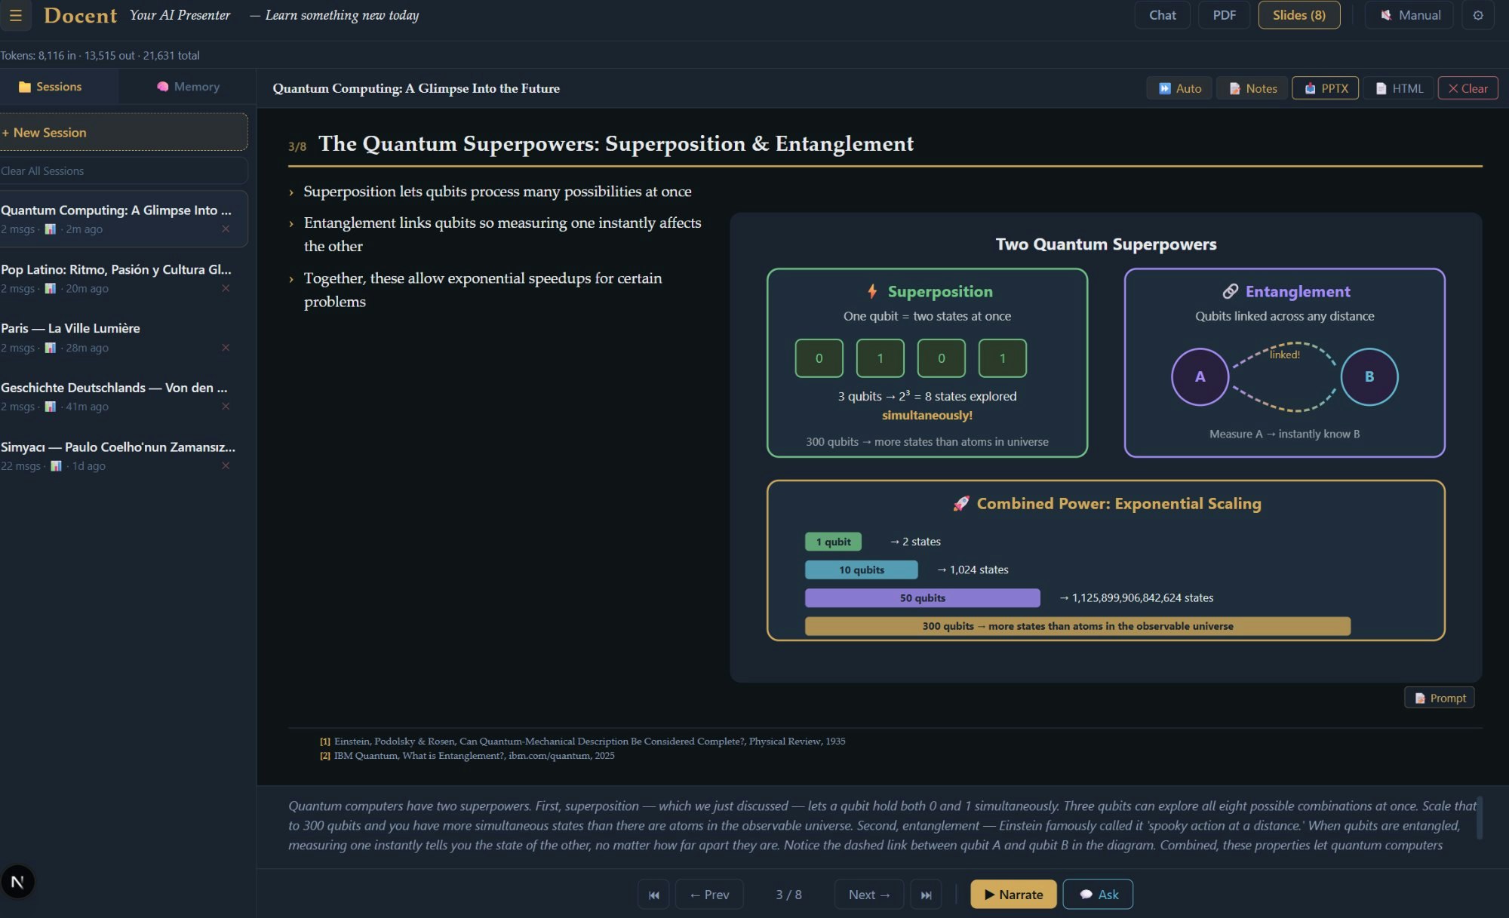The height and width of the screenshot is (918, 1509).
Task: Switch to the Memory tab
Action: tap(188, 87)
